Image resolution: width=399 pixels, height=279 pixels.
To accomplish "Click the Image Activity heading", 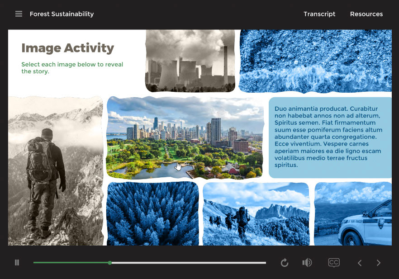I will click(x=68, y=48).
